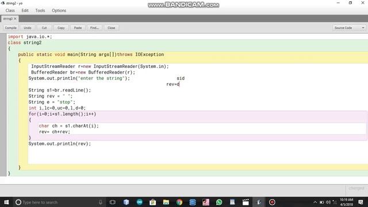Click the Cut button

coord(44,28)
